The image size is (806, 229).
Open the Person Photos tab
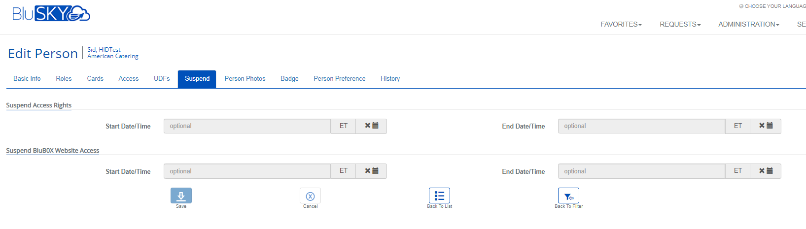pos(245,79)
